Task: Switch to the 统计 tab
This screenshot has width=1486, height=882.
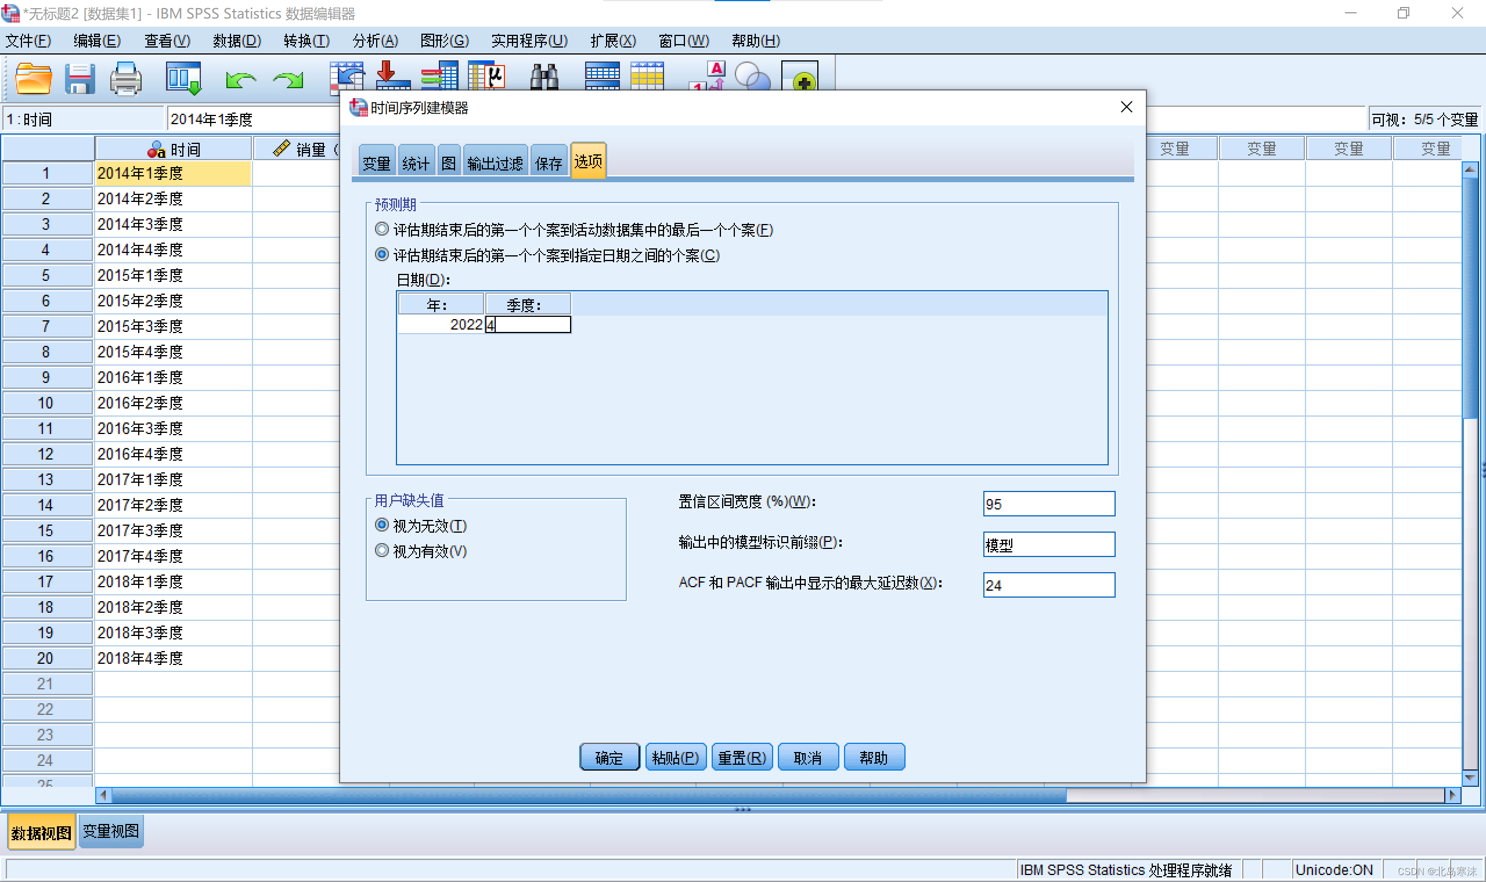Action: (x=416, y=163)
